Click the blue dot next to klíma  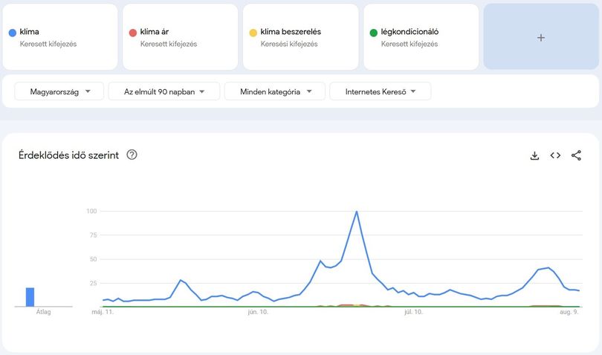(13, 33)
